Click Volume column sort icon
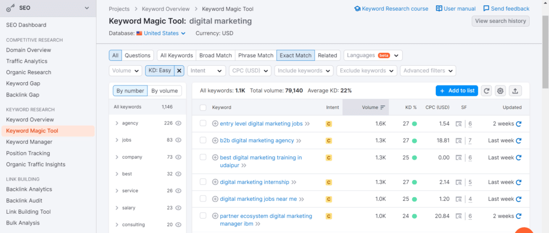Viewport: 549px width, 233px height. (383, 107)
